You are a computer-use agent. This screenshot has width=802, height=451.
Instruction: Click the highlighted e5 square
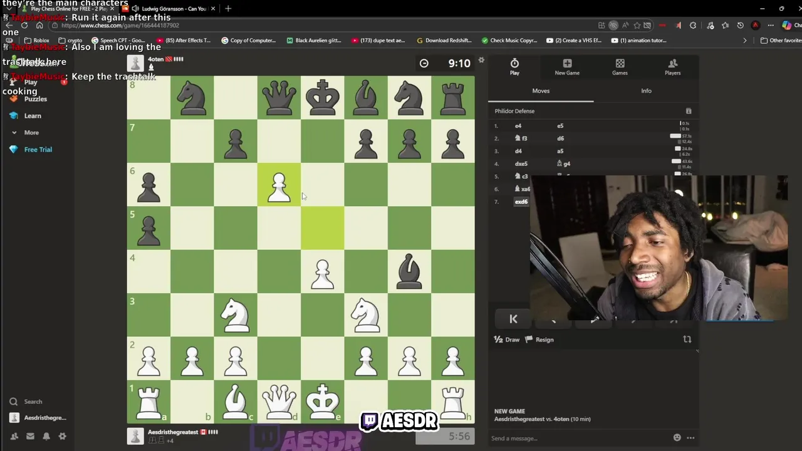click(x=323, y=228)
